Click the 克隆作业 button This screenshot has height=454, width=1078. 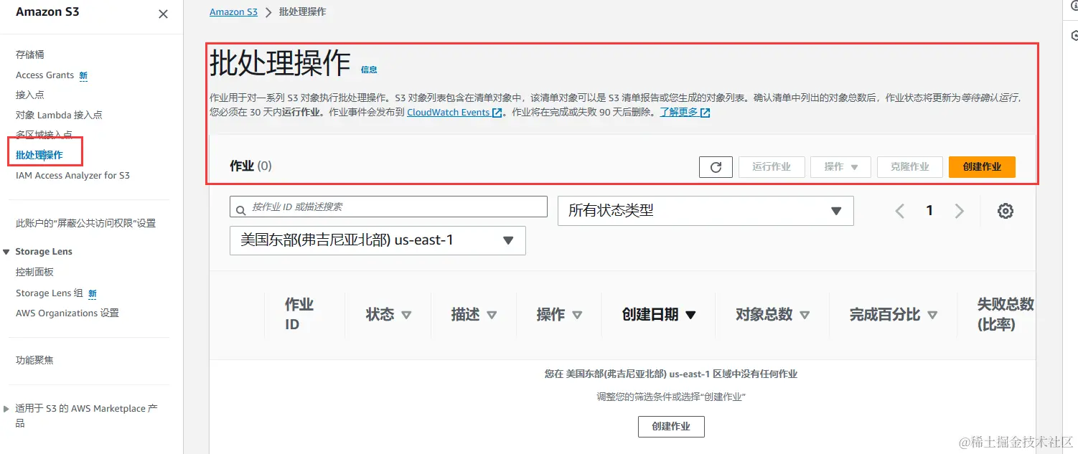[910, 167]
